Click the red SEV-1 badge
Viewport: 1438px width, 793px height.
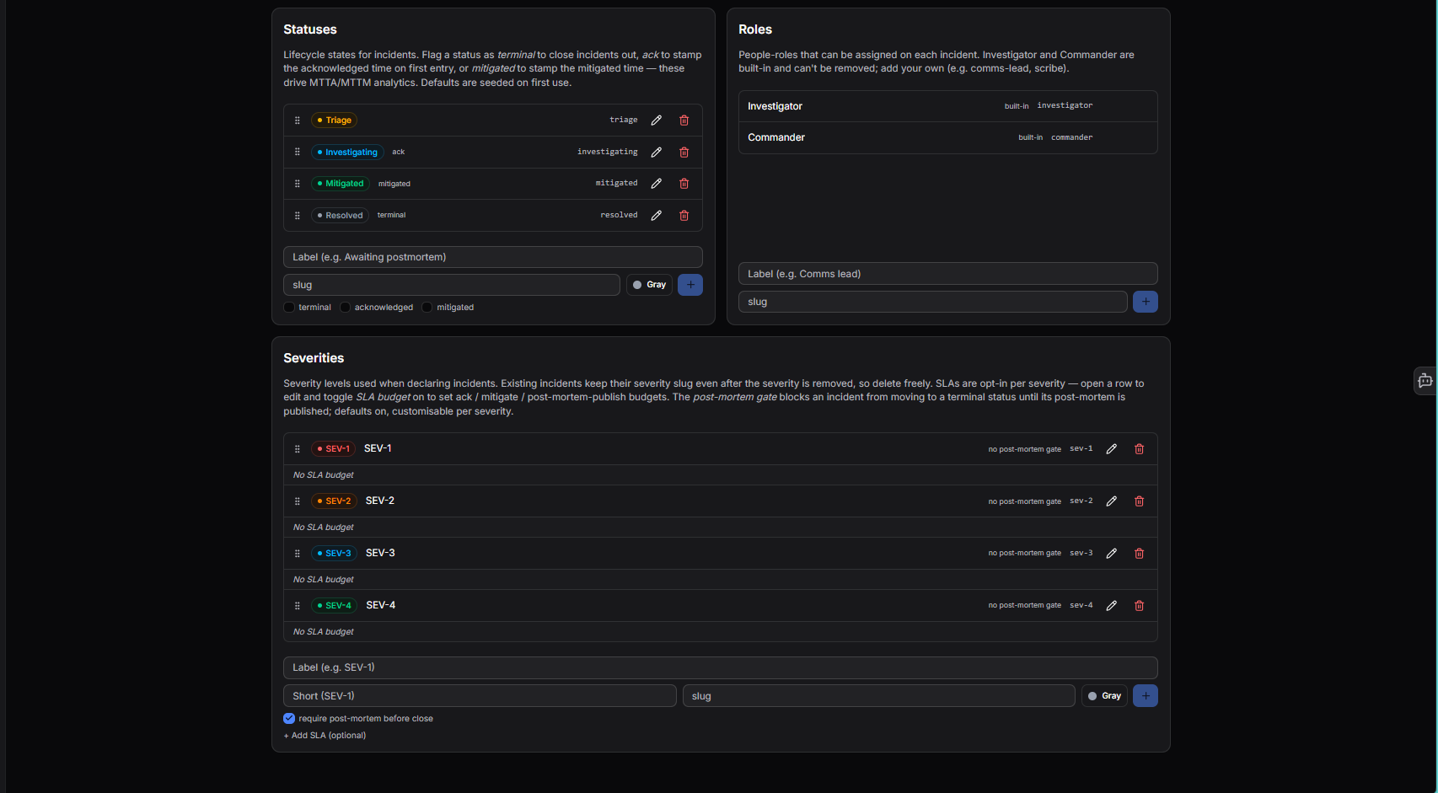[333, 449]
